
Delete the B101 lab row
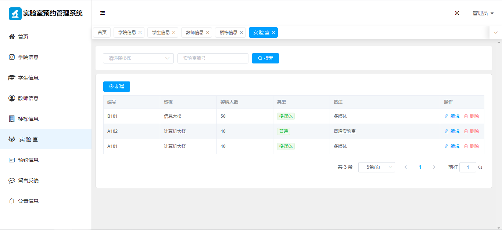[471, 116]
